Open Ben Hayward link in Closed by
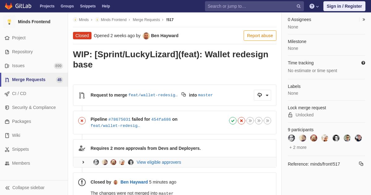Screen dimensions: 371x195 (134, 182)
